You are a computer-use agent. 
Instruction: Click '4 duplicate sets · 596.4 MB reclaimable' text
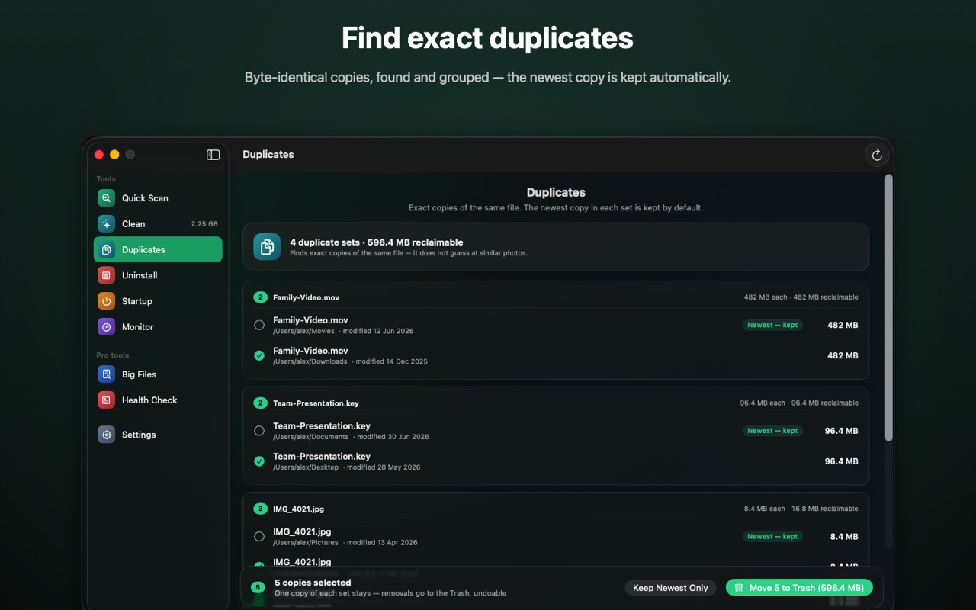coord(377,242)
